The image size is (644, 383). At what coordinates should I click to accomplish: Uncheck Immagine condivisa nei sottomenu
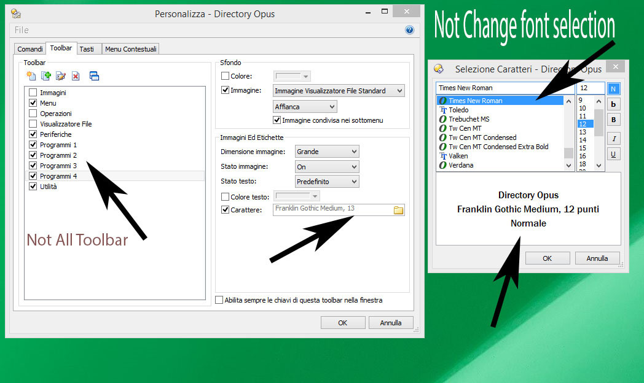277,120
